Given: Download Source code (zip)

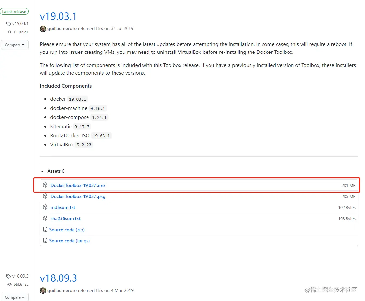Looking at the screenshot, I should (67, 230).
